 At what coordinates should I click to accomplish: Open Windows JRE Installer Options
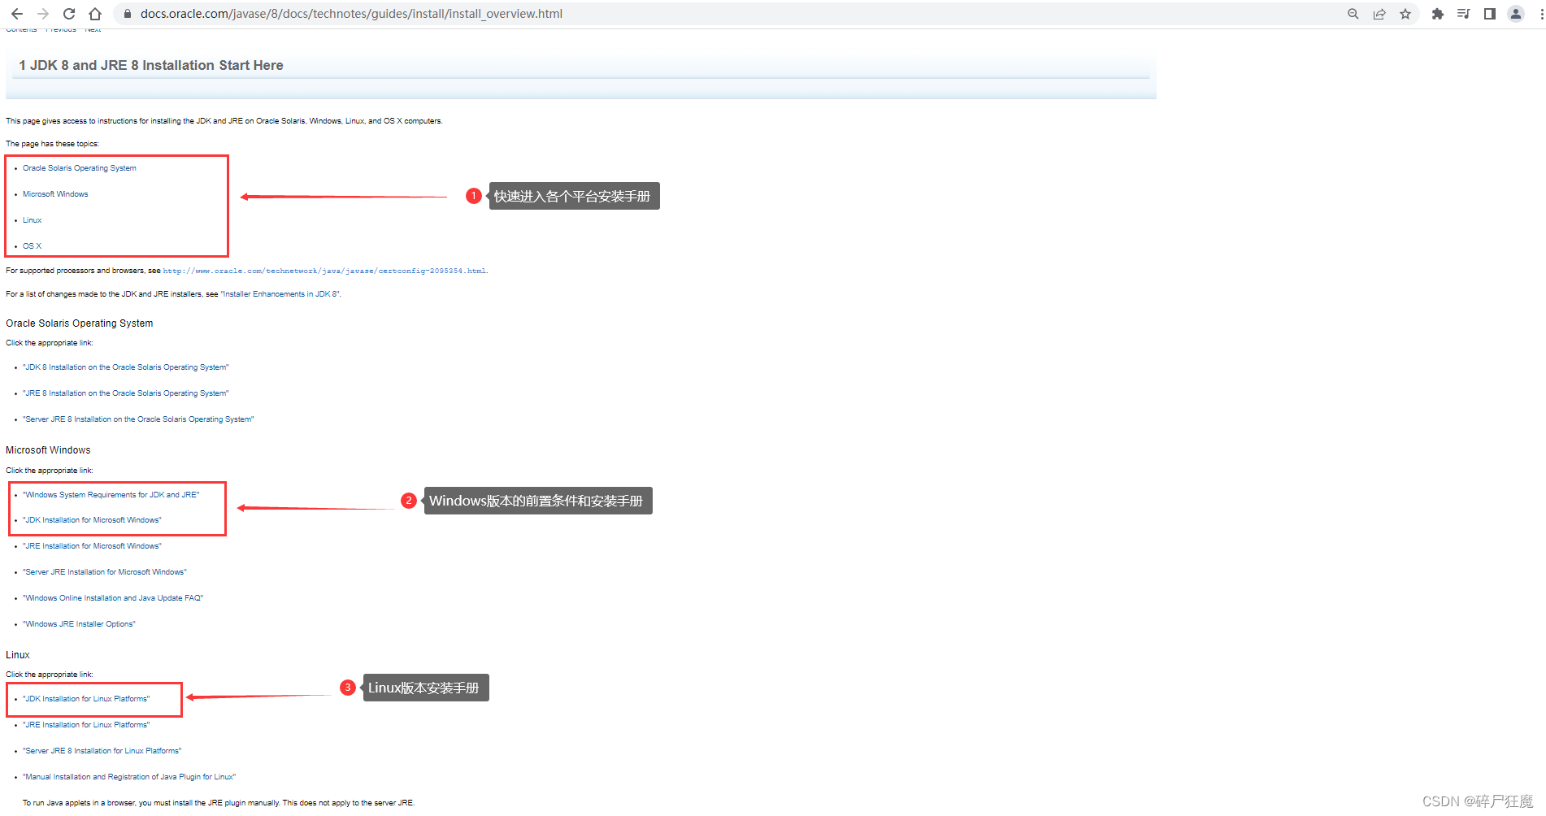coord(79,624)
